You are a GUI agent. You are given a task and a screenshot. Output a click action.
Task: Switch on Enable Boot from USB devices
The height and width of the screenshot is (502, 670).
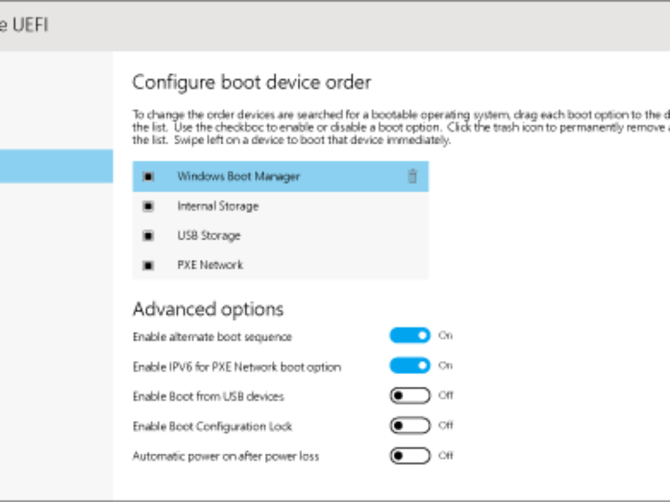coord(410,395)
